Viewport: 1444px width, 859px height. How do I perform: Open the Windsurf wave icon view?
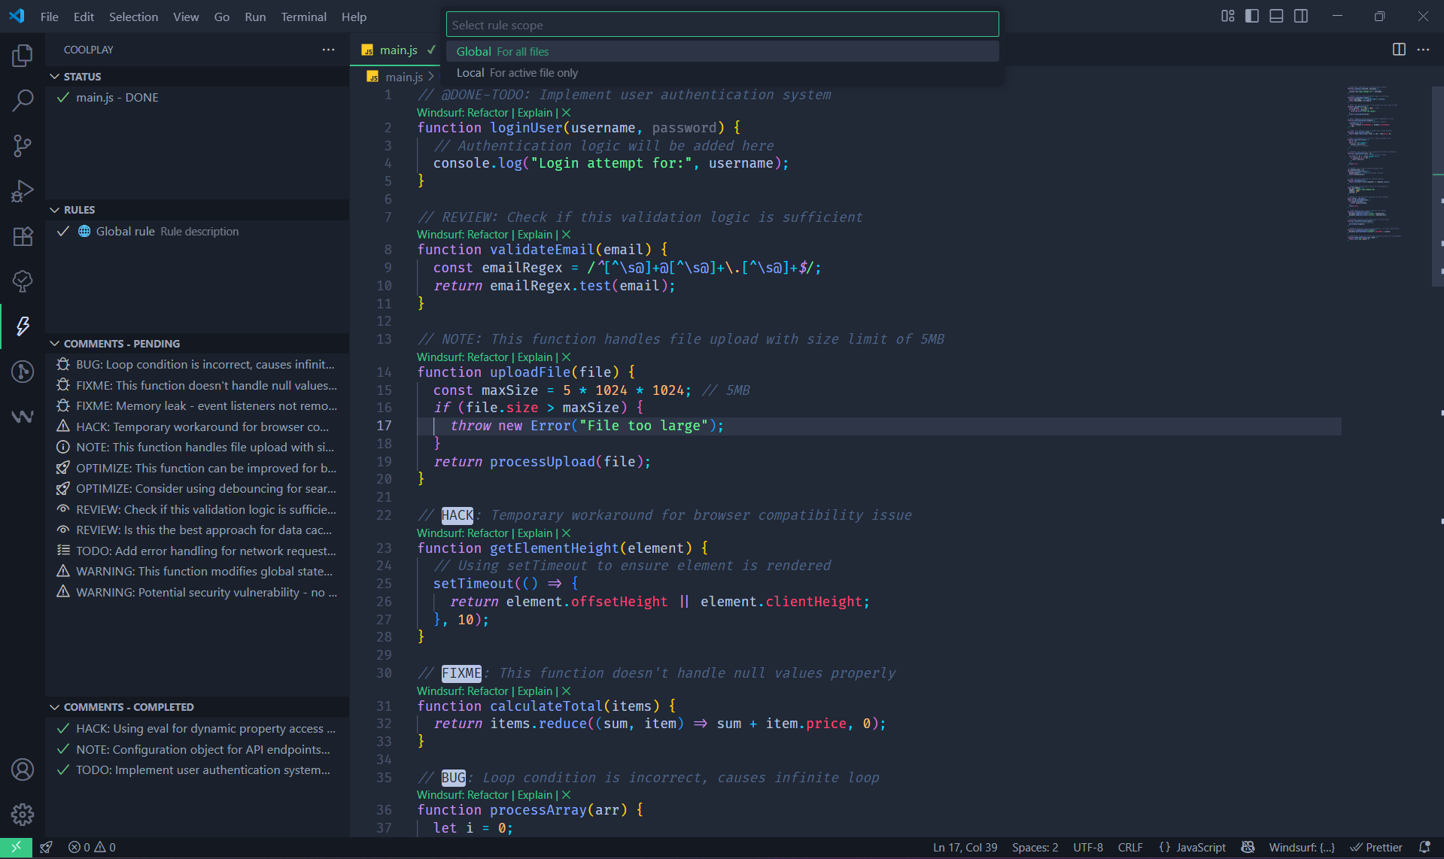click(x=23, y=416)
